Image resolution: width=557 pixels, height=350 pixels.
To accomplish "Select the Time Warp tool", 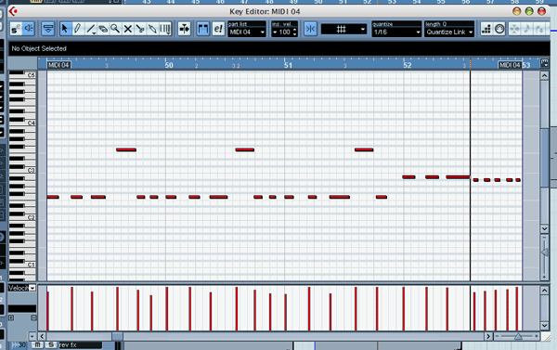I will pyautogui.click(x=165, y=29).
